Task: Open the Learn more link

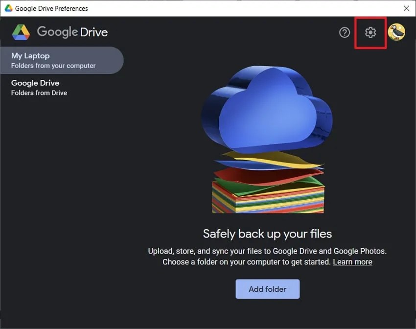Action: click(352, 262)
